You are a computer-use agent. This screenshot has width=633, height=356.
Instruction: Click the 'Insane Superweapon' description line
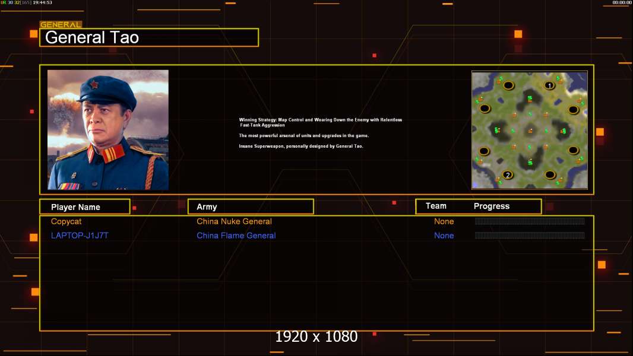tap(300, 146)
